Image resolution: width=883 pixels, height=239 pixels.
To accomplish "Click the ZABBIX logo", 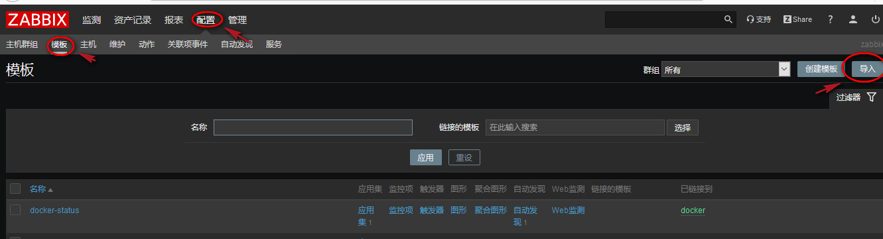I will point(37,20).
